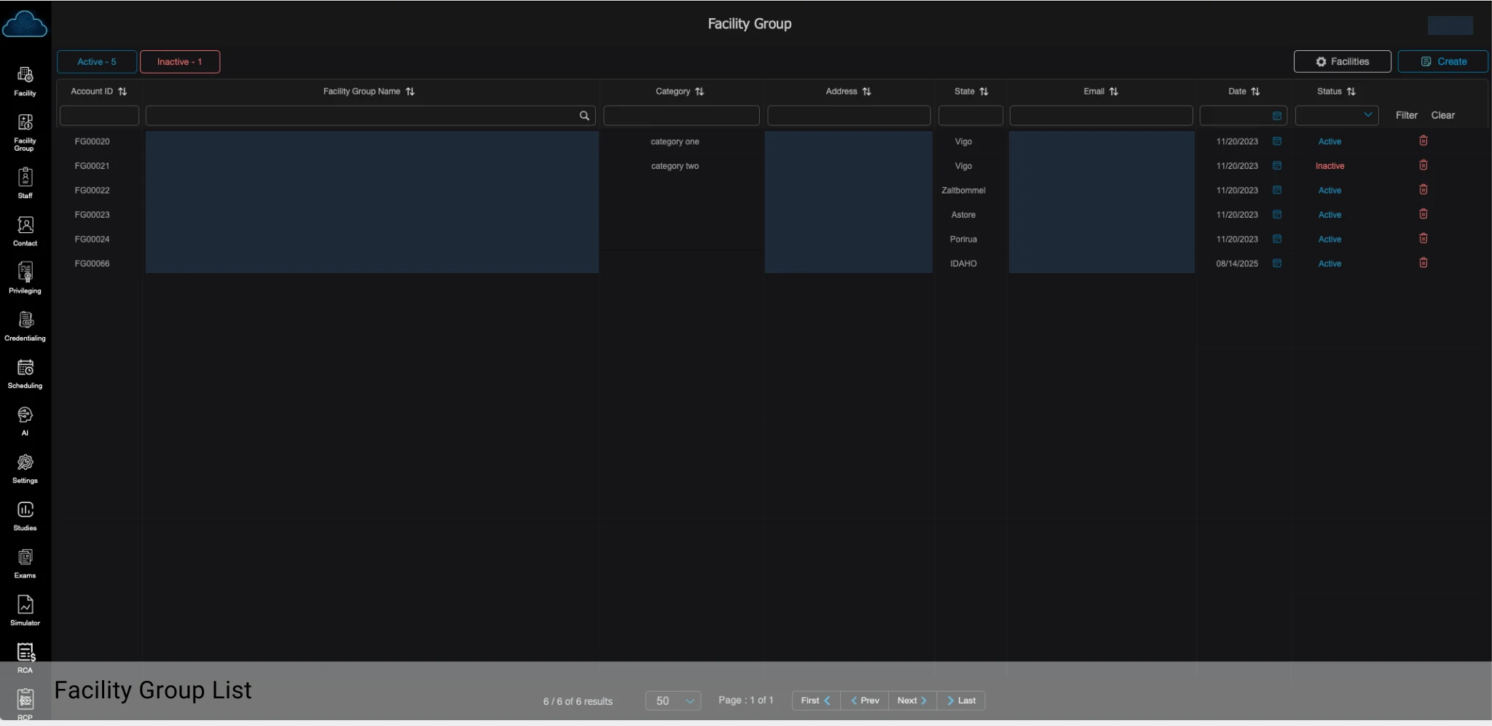Delete facility group FG00066

click(x=1423, y=263)
